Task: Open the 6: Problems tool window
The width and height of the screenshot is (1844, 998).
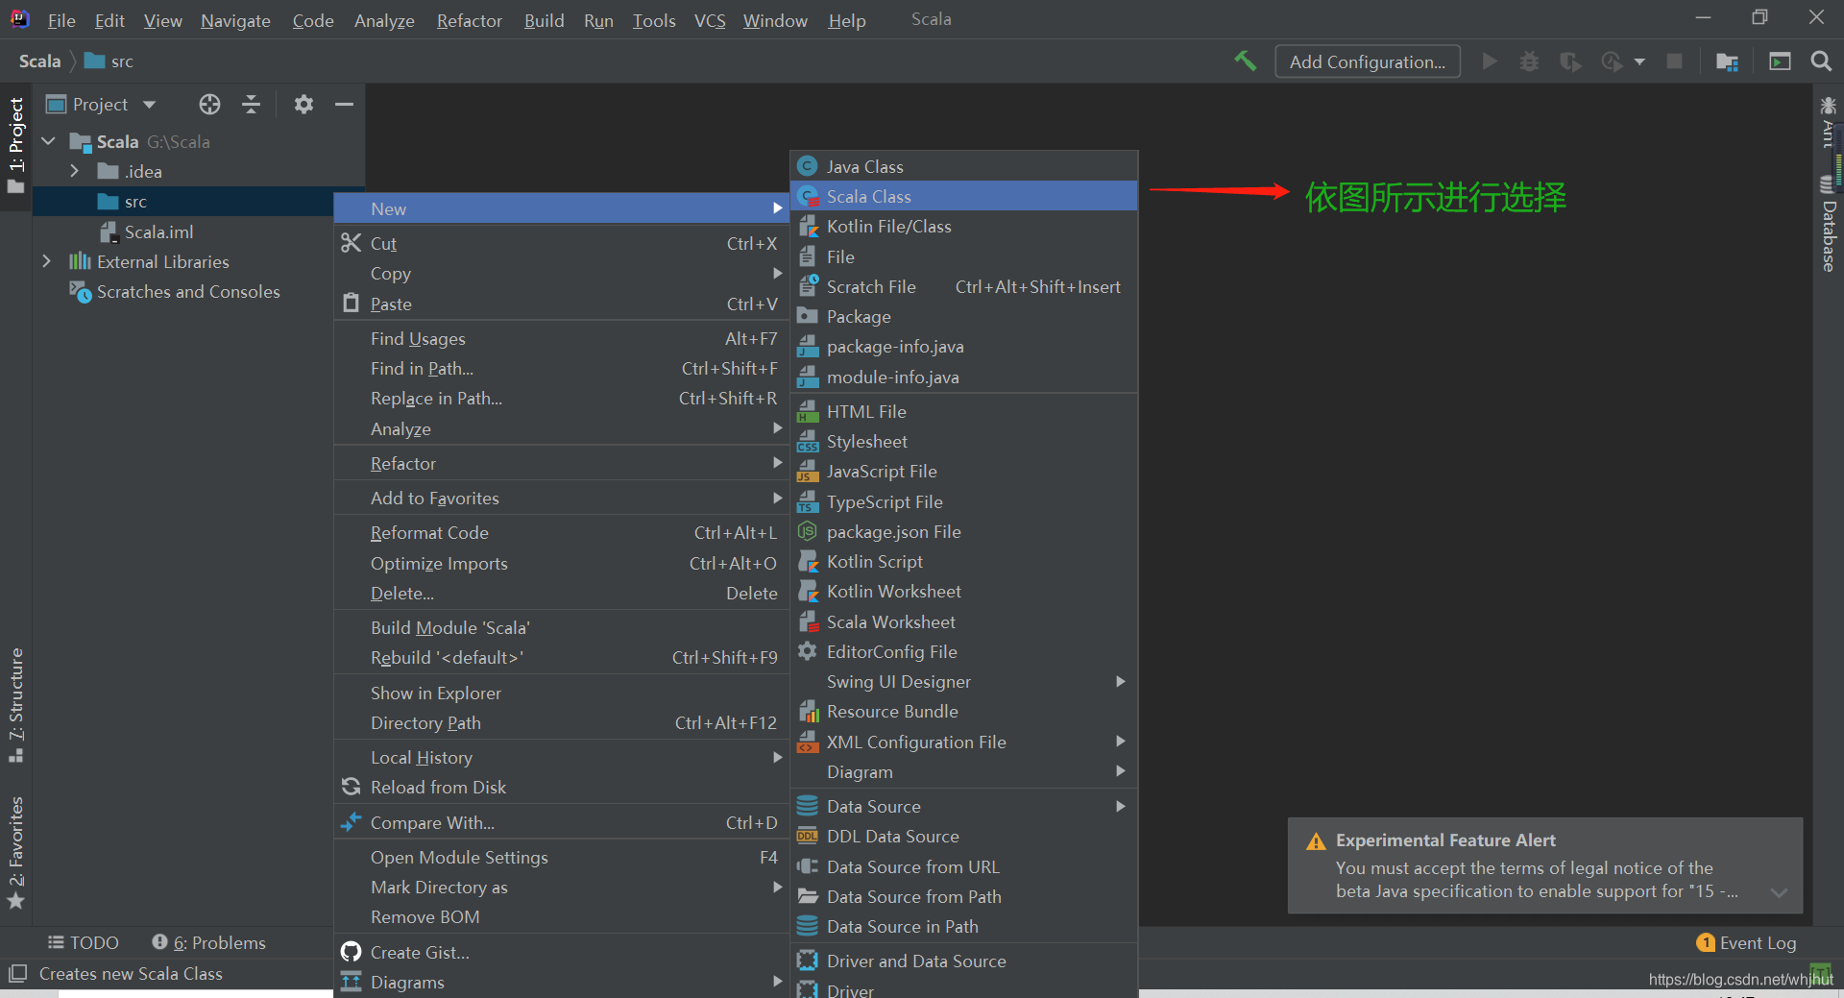Action: (208, 942)
